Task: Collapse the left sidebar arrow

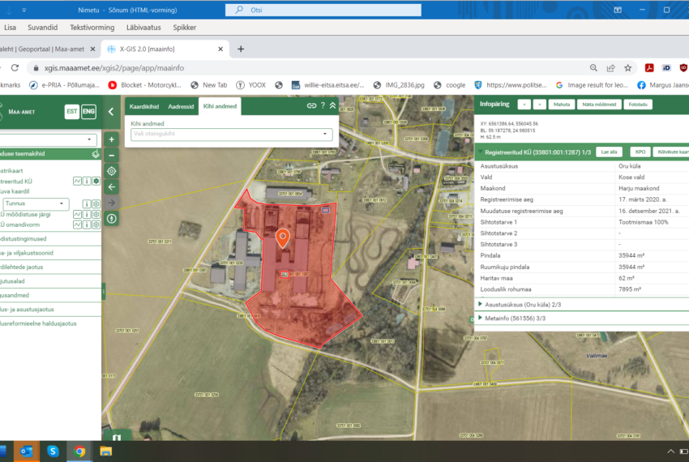Action: point(111,112)
